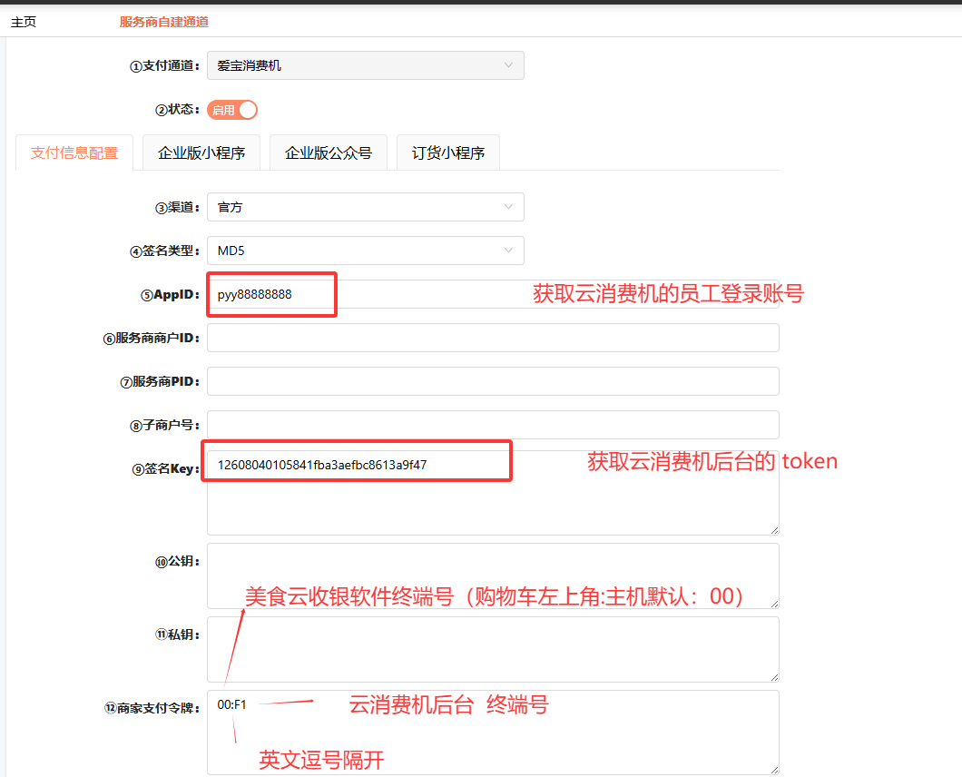Viewport: 962px width, 777px height.
Task: Expand the 渠道 dropdown set to 官方
Action: 365,207
